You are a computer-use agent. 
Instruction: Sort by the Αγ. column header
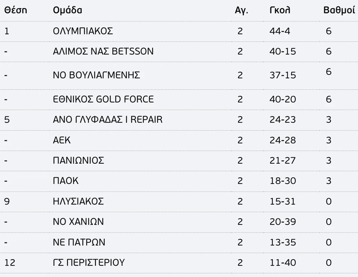click(241, 10)
